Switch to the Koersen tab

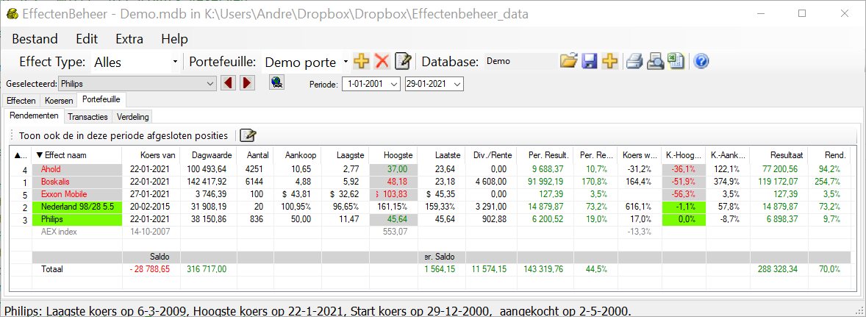click(x=59, y=100)
